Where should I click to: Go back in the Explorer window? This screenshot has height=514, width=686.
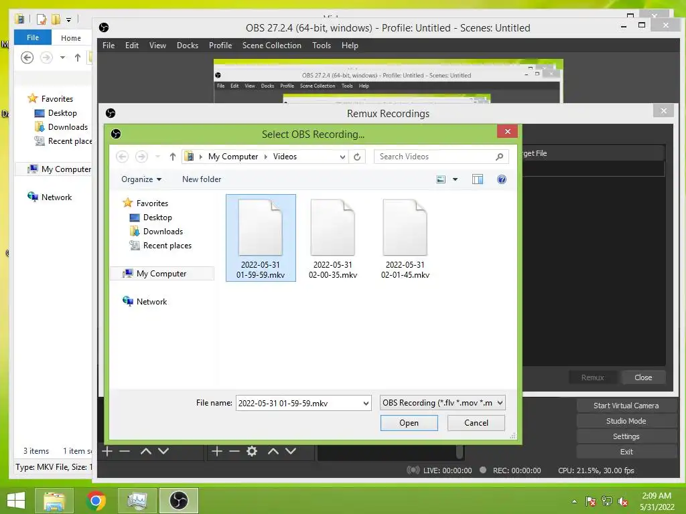tap(27, 58)
